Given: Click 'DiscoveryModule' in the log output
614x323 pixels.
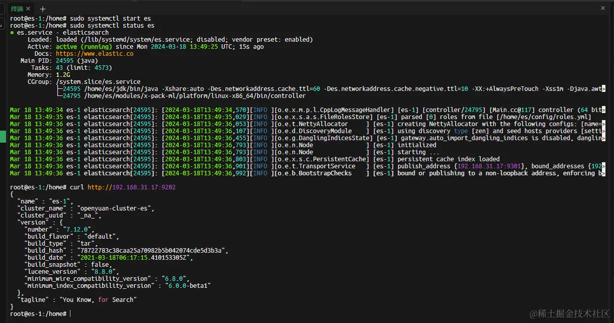Looking at the screenshot, I should click(x=325, y=131).
